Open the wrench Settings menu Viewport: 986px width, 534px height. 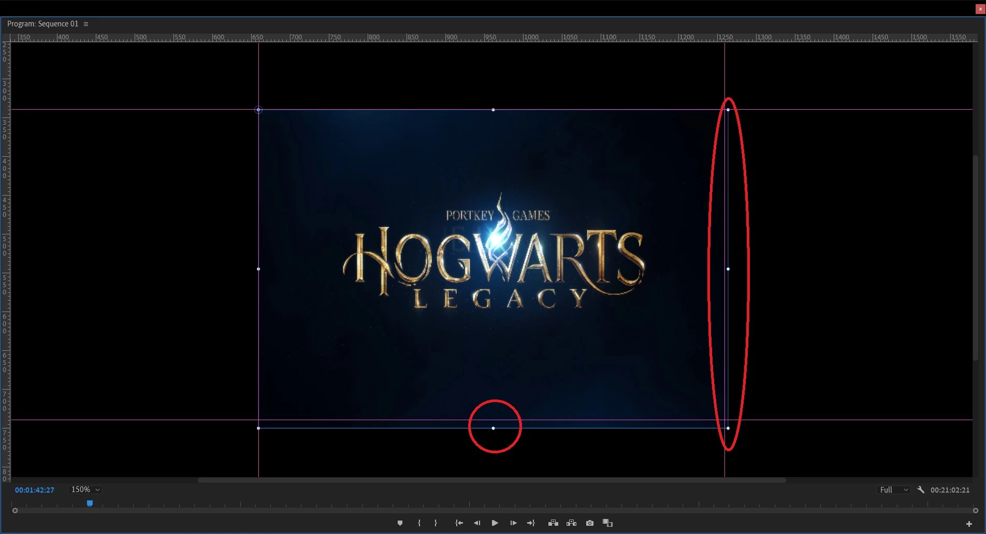(x=921, y=490)
